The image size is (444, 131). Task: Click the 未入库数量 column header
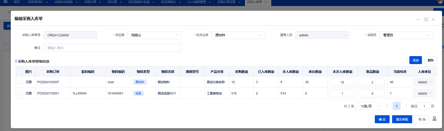click(x=291, y=72)
